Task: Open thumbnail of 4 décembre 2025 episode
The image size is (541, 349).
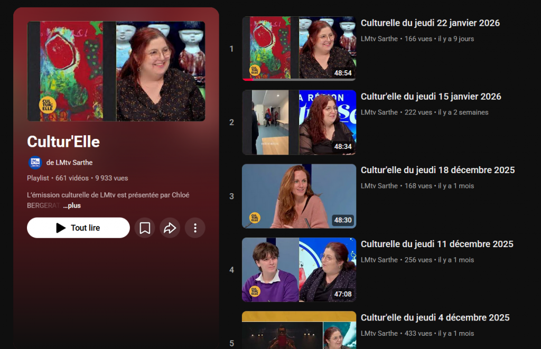Action: tap(299, 330)
